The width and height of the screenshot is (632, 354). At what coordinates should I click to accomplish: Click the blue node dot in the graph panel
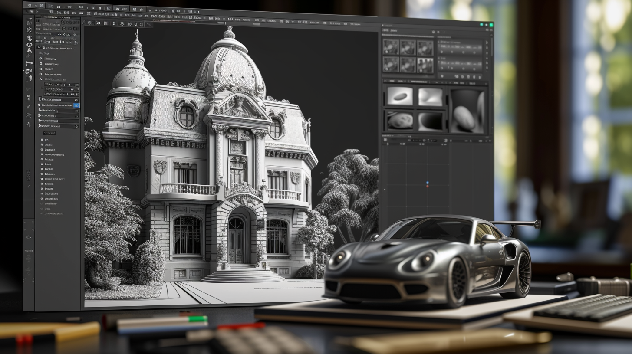pos(427,183)
